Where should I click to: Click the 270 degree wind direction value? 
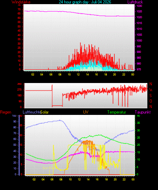[x=20, y=90]
